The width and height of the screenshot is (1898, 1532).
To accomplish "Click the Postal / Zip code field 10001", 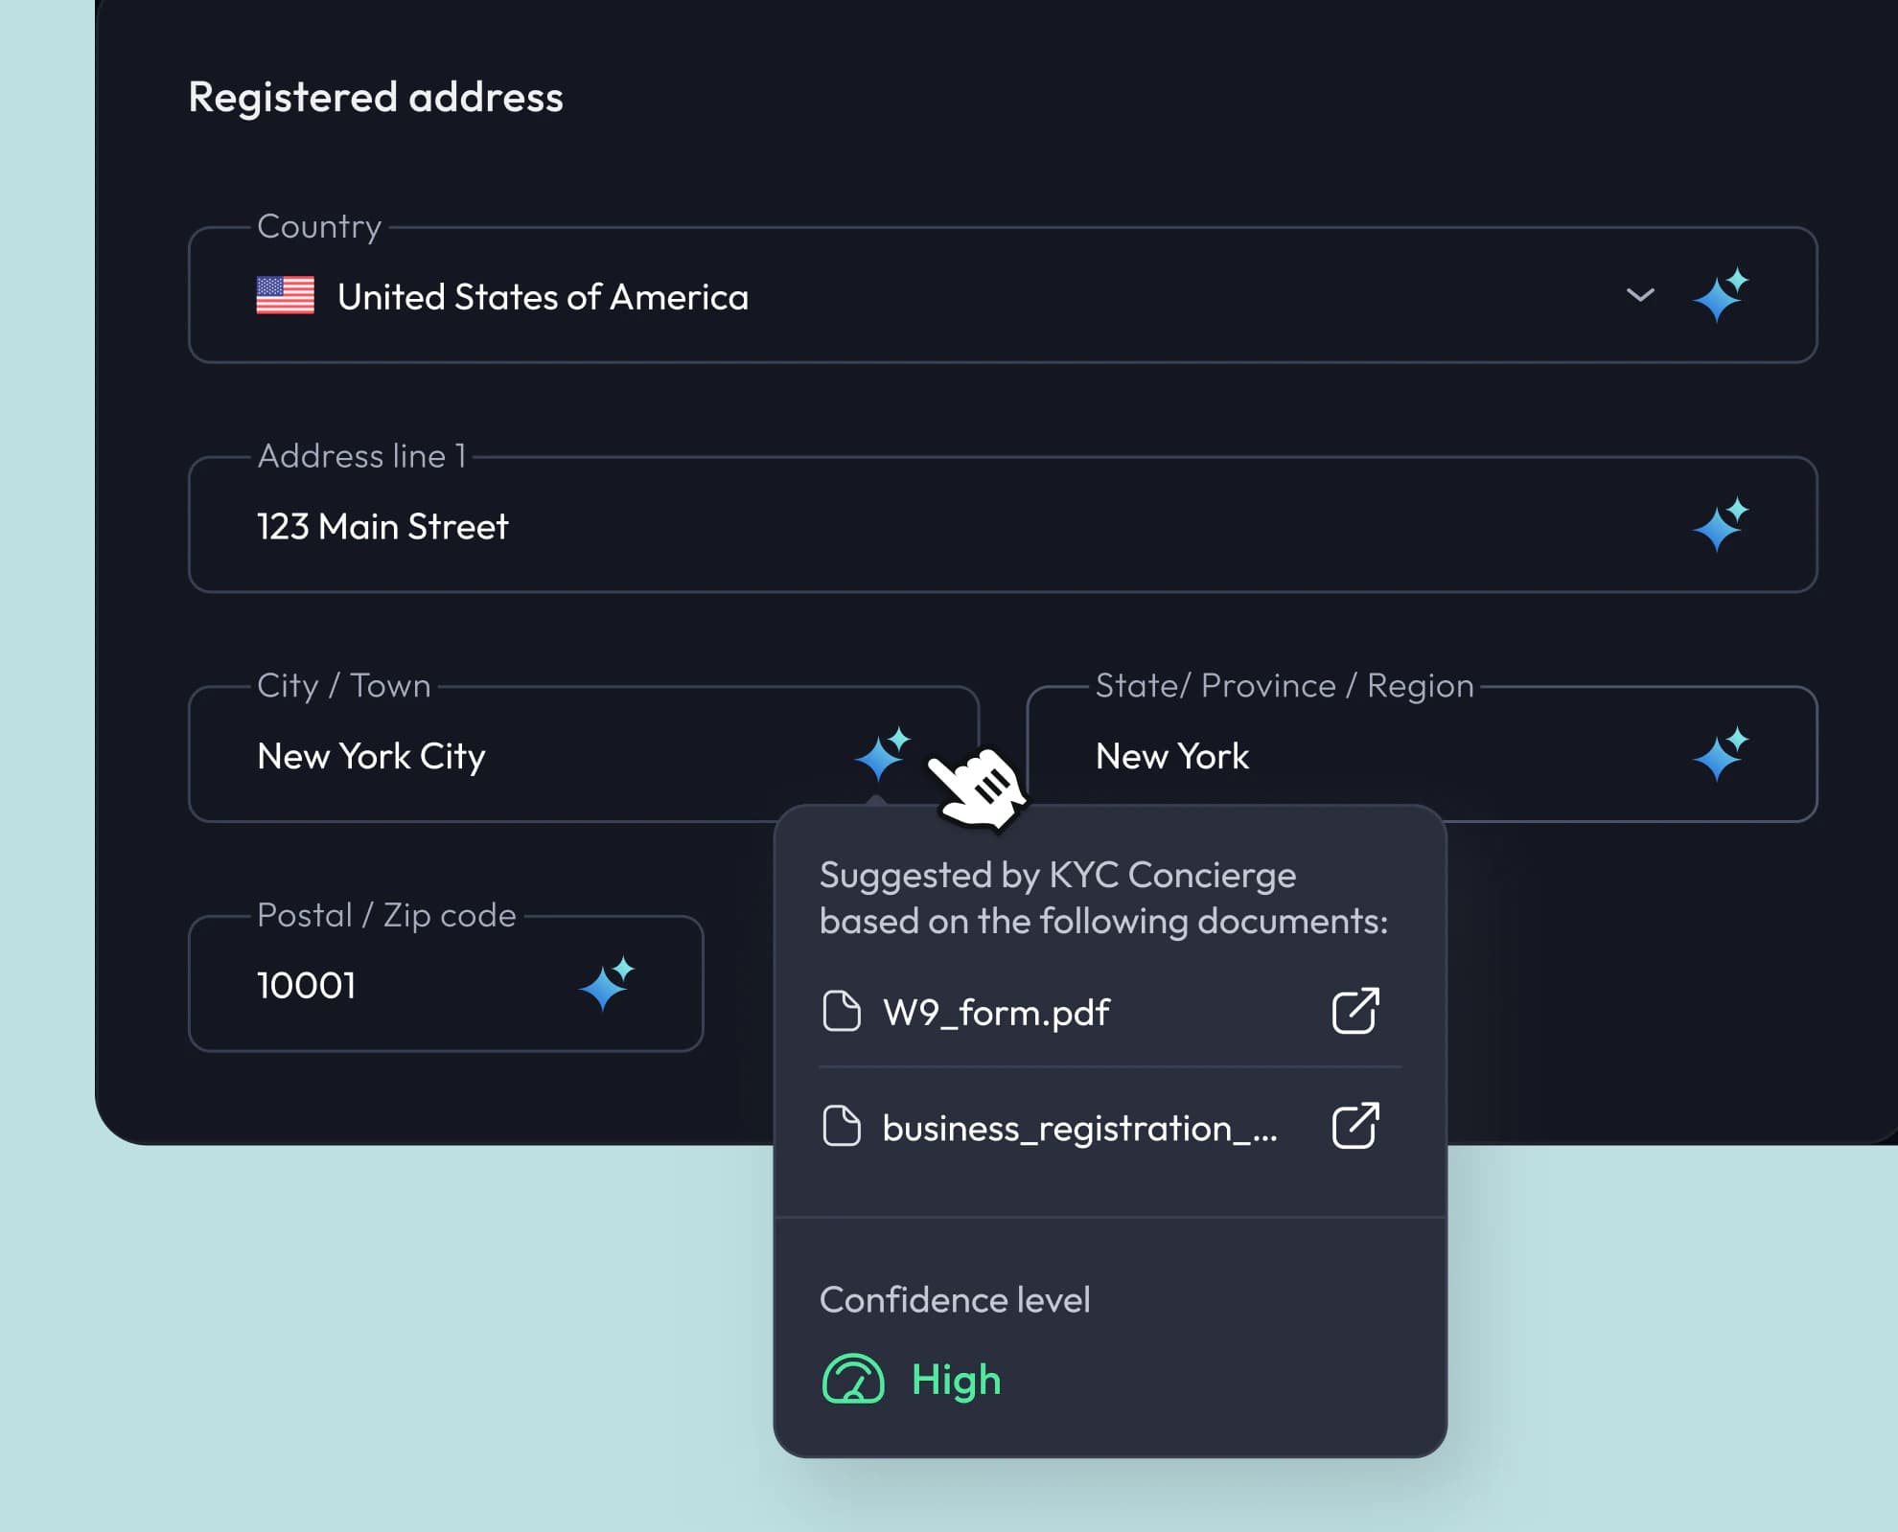I will click(446, 984).
